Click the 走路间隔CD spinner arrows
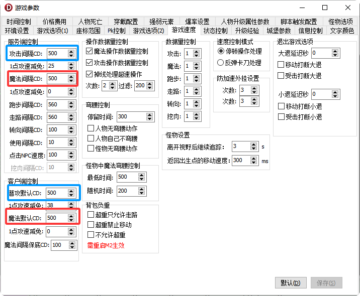360x296 pixels. (x=71, y=117)
